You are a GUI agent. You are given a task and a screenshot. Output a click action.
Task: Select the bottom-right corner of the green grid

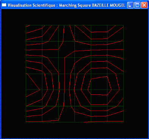click(x=123, y=122)
